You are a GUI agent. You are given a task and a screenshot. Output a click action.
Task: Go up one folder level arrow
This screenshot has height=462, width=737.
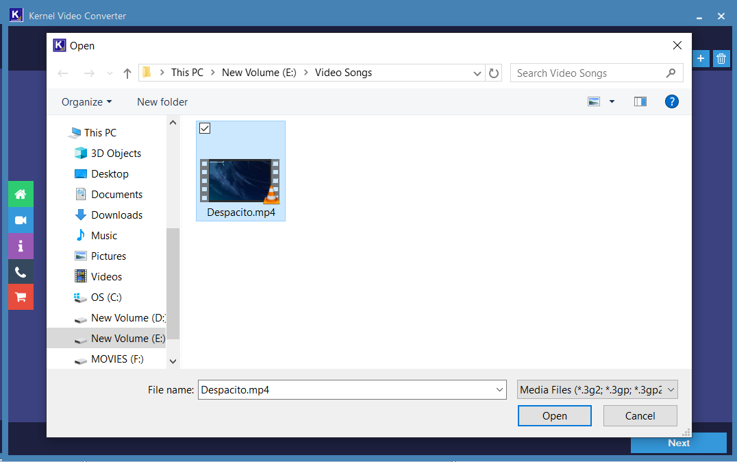tap(127, 73)
